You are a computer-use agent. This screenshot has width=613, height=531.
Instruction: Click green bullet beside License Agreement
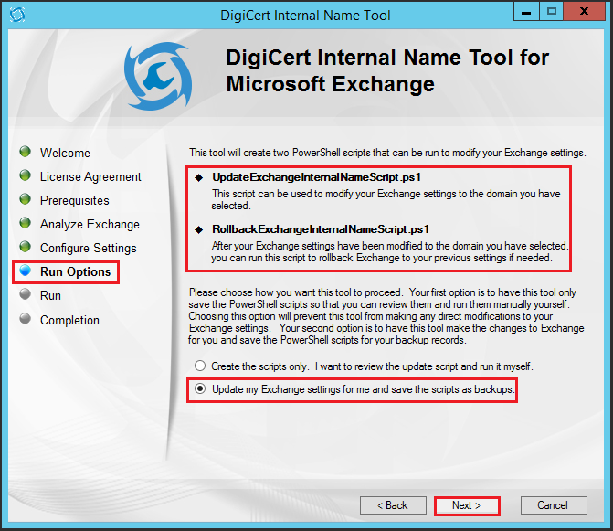(25, 175)
